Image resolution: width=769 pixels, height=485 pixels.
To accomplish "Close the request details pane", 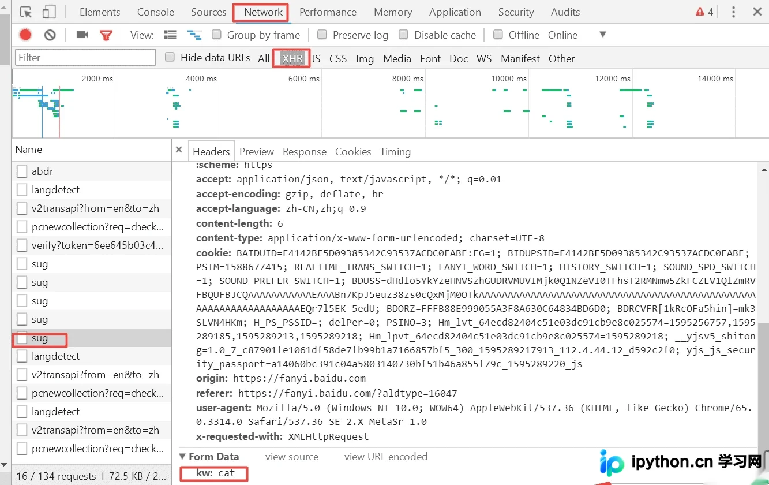I will click(x=179, y=150).
